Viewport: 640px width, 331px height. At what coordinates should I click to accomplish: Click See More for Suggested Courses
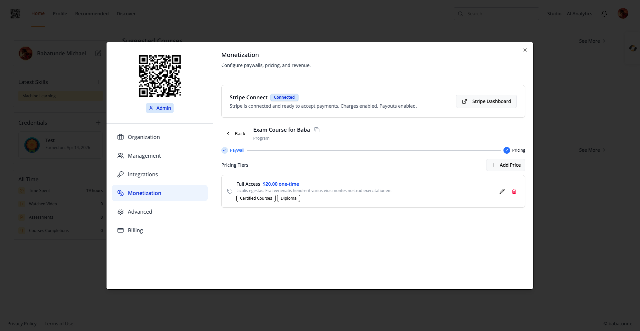tap(592, 41)
